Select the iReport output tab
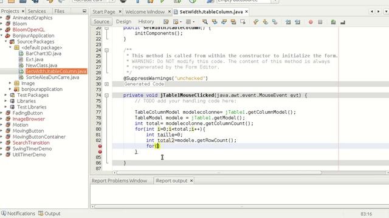The width and height of the screenshot is (389, 218). tap(171, 180)
